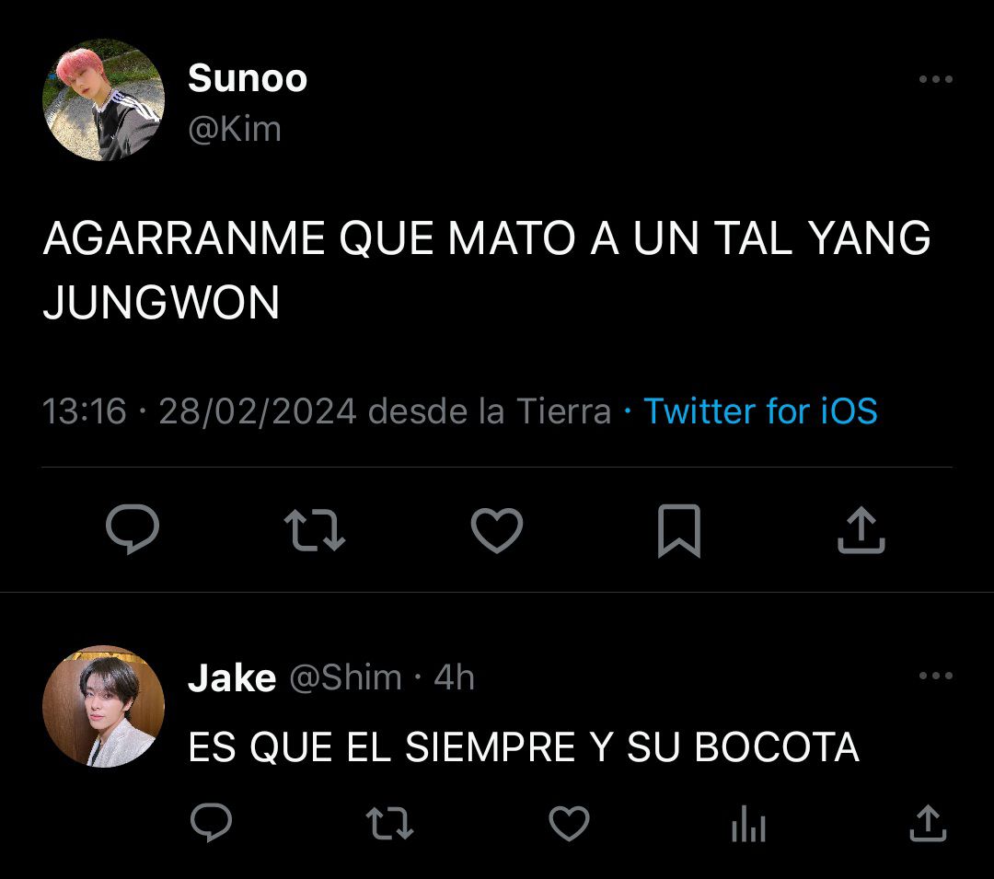View analytics for Jake's reply
994x879 pixels.
pyautogui.click(x=748, y=823)
